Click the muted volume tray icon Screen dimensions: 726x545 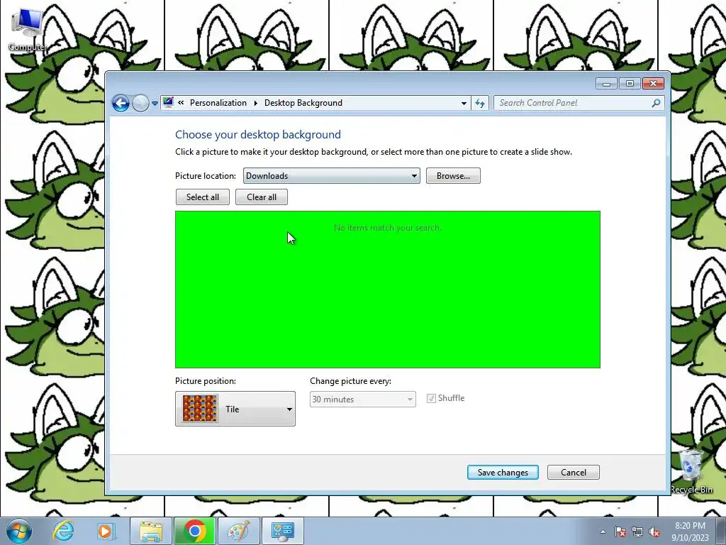point(654,532)
